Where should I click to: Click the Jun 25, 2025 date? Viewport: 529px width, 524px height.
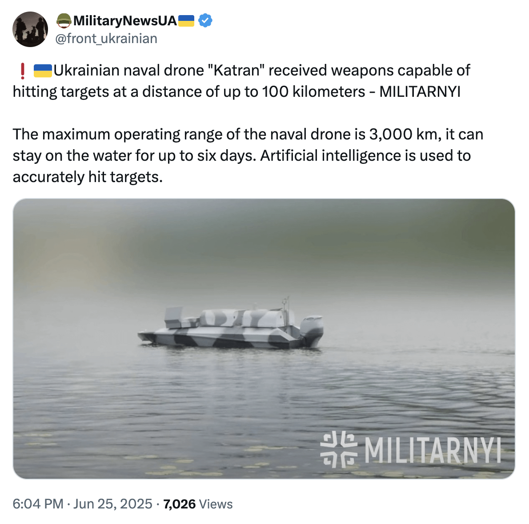(112, 504)
